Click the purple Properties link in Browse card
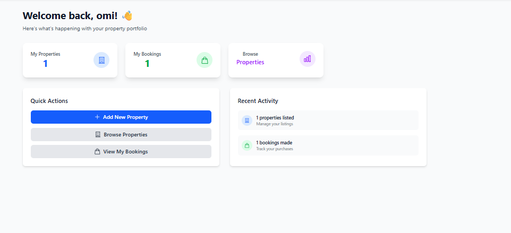The width and height of the screenshot is (511, 233). pos(250,62)
